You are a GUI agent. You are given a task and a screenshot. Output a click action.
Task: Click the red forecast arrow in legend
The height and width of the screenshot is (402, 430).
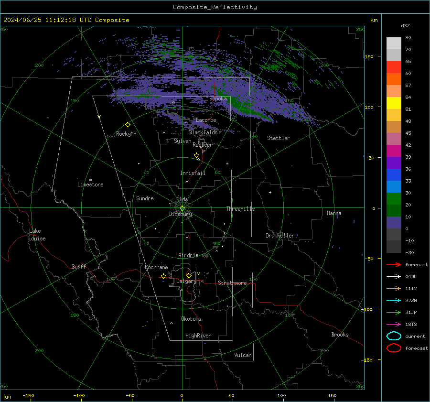point(394,264)
